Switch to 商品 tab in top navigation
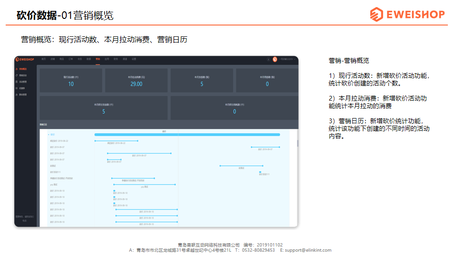This screenshot has width=454, height=255. pos(61,59)
